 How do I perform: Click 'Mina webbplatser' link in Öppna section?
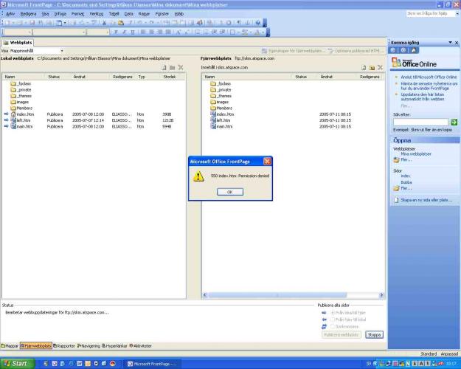tap(415, 154)
